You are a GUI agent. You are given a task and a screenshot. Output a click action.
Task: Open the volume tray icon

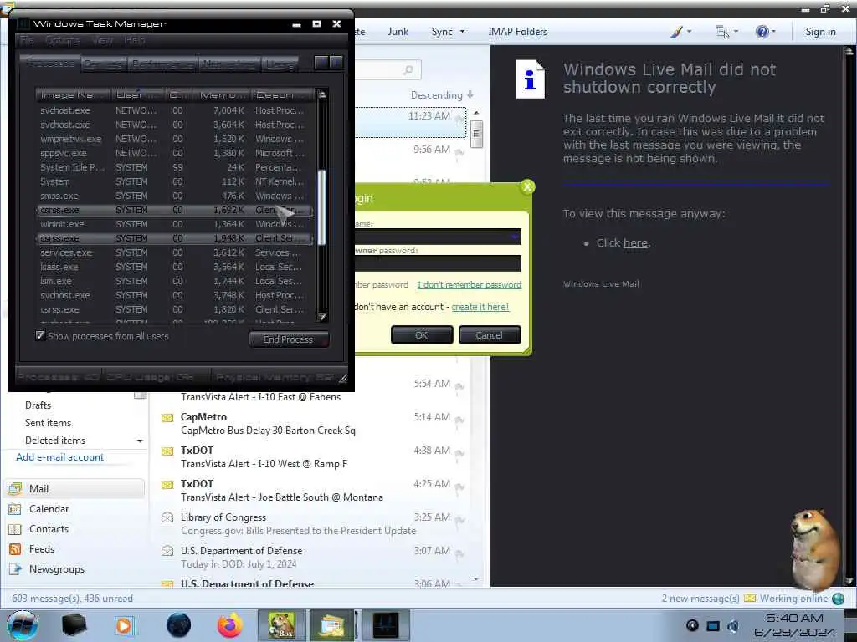click(733, 625)
